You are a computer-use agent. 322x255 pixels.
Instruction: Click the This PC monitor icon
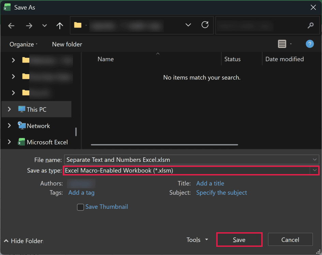pyautogui.click(x=21, y=109)
